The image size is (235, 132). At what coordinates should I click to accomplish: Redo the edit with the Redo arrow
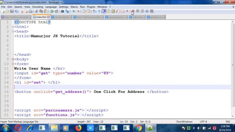click(x=57, y=11)
